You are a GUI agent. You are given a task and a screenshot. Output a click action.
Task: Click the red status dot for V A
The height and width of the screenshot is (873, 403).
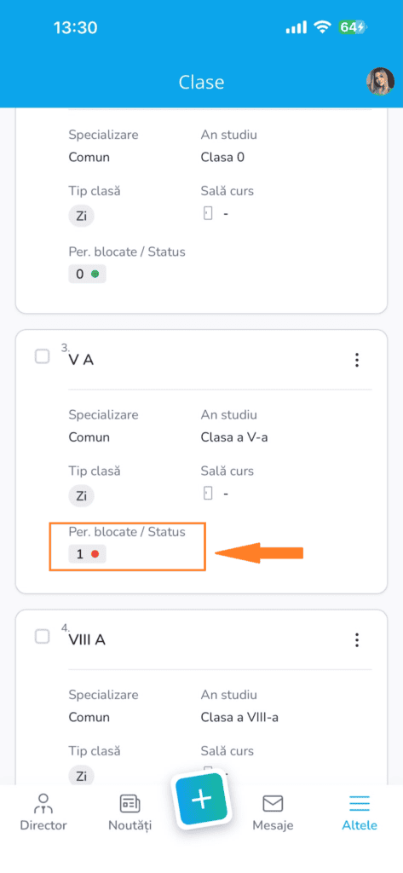pyautogui.click(x=95, y=554)
